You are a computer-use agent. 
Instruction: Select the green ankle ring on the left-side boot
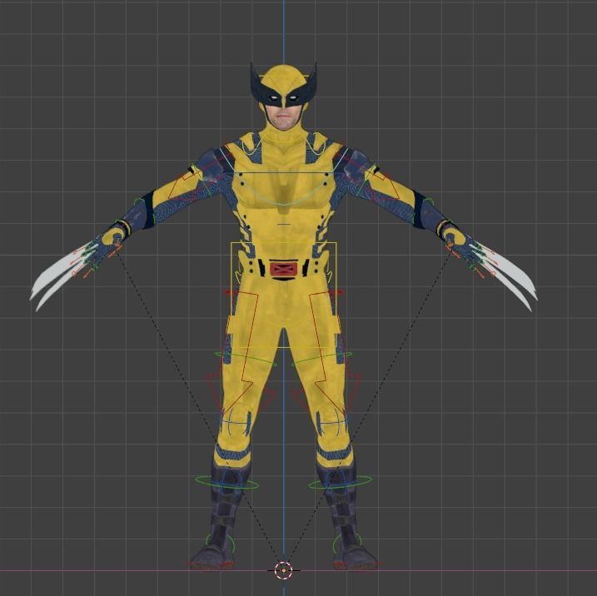227,482
